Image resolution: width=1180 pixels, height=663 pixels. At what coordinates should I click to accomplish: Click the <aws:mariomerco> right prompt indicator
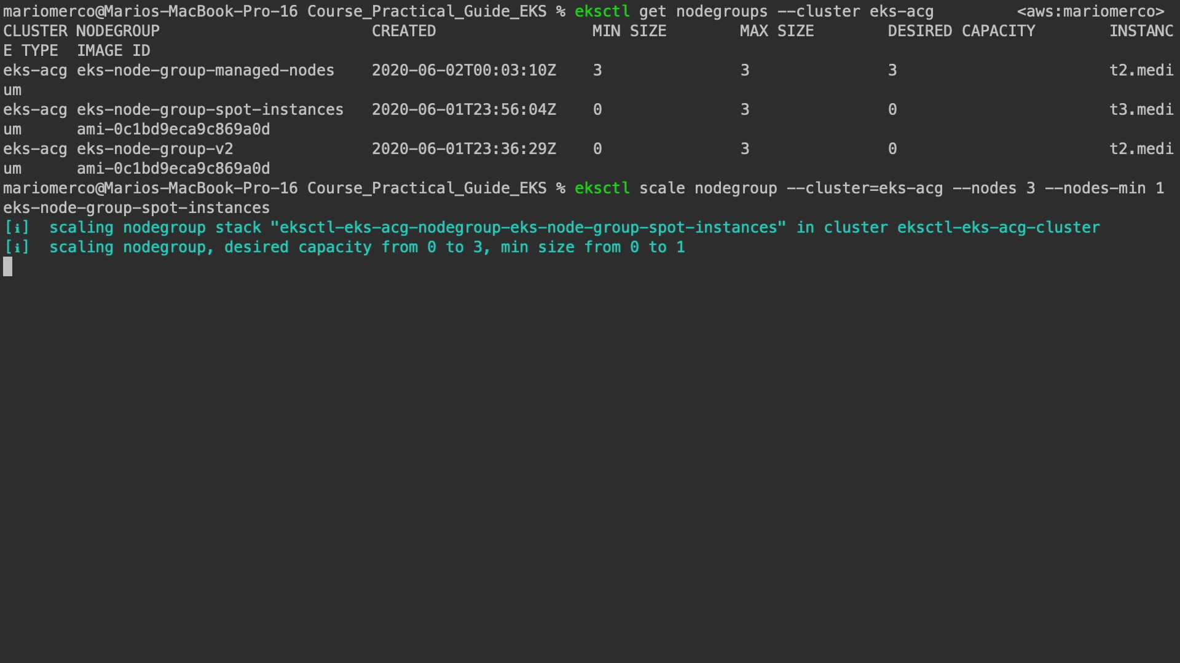point(1090,12)
